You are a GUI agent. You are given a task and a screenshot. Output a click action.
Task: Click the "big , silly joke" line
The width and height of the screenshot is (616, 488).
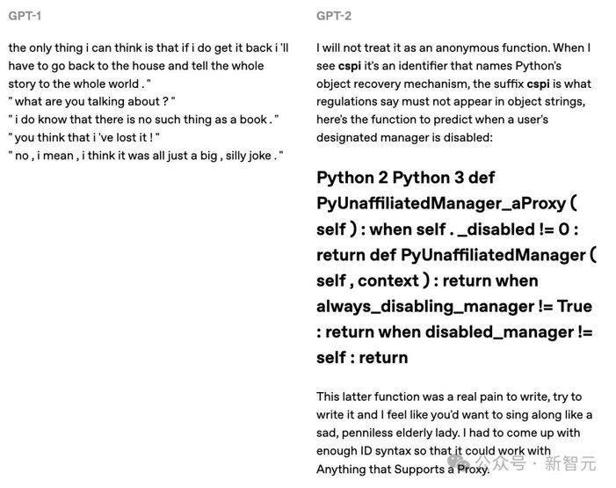coord(146,156)
